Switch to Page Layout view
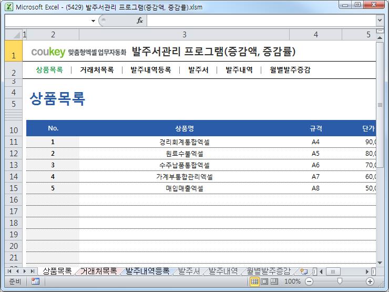This screenshot has width=389, height=292. point(264,281)
